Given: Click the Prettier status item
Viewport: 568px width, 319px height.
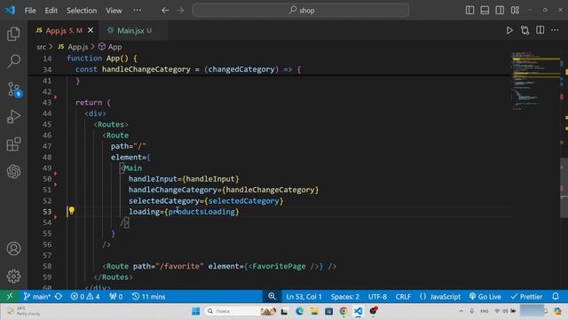Looking at the screenshot, I should click(526, 297).
